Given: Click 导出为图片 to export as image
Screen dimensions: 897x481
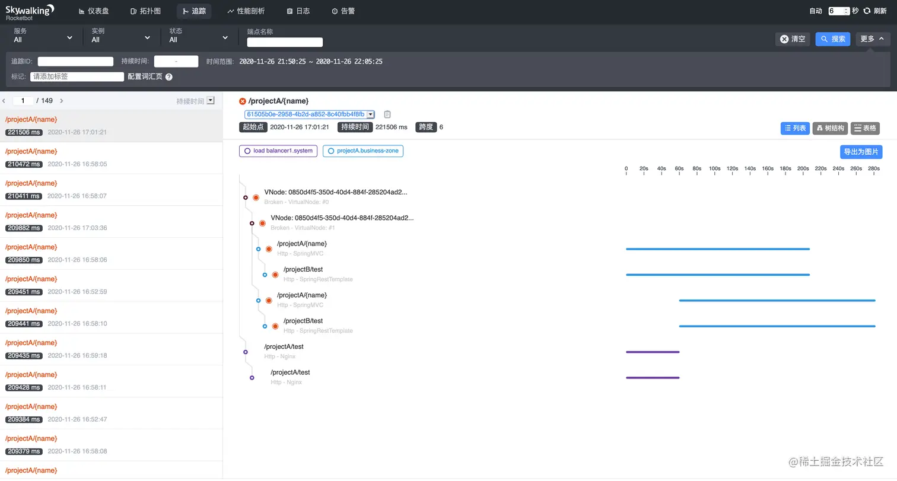Looking at the screenshot, I should [x=861, y=152].
